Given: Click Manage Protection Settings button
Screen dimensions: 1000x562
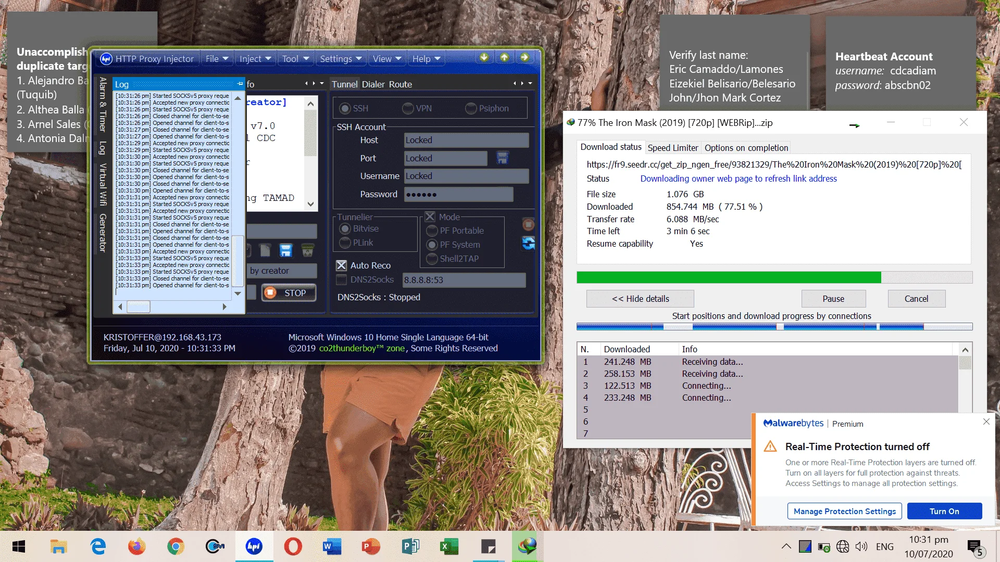Looking at the screenshot, I should click(x=844, y=511).
